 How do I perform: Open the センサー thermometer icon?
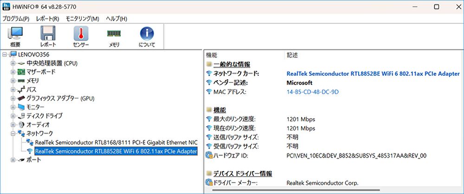(81, 36)
